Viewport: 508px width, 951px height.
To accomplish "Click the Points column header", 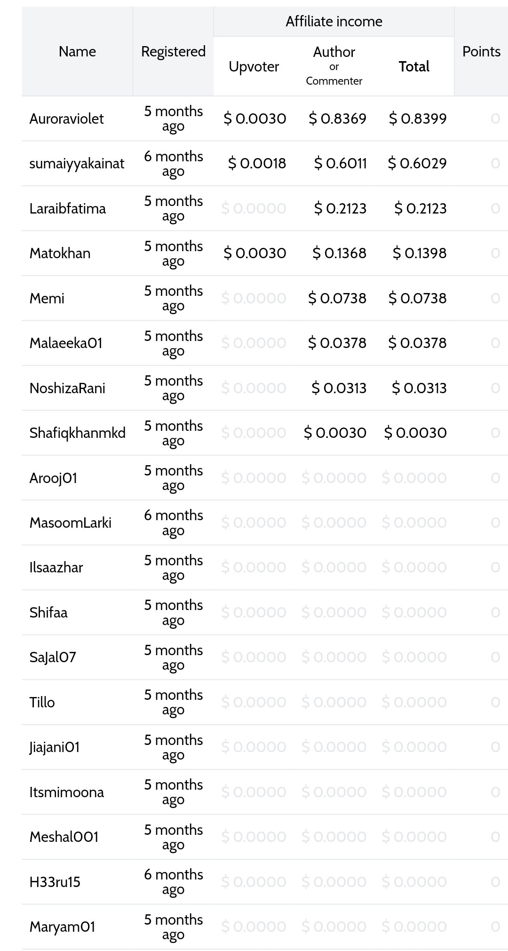I will pyautogui.click(x=481, y=51).
